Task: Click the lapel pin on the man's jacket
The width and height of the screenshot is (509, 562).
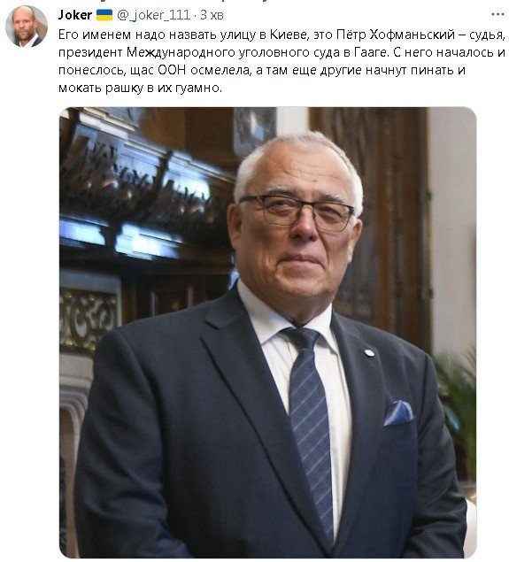Action: (369, 353)
